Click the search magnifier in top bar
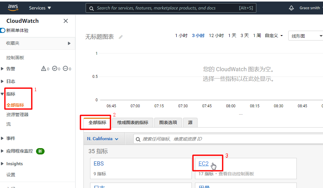Viewport: 323px width, 188px height. 91,8
